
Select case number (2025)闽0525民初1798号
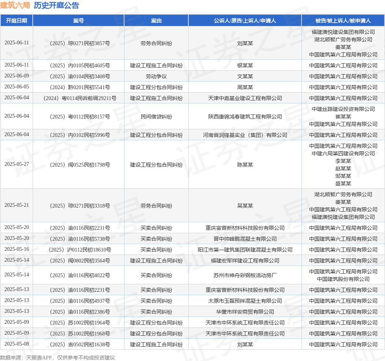(79, 165)
